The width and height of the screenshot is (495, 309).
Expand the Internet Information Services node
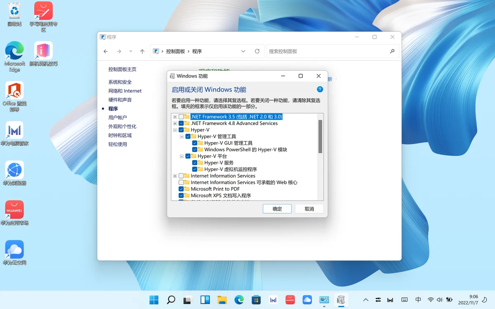(x=175, y=176)
